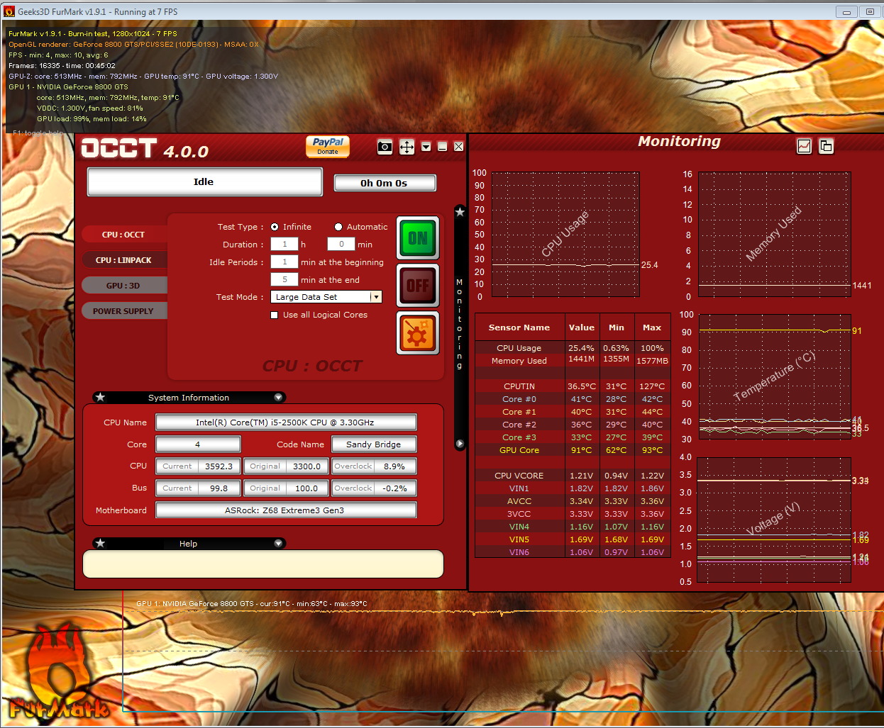
Task: Select the Memory Used sensor row
Action: pyautogui.click(x=573, y=361)
